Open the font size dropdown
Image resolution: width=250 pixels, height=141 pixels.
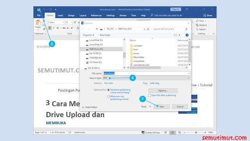pyautogui.click(x=71, y=22)
